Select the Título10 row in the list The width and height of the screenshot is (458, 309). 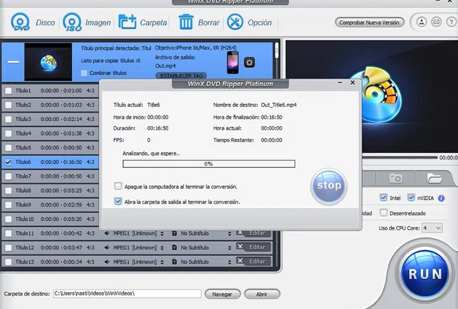(x=50, y=219)
